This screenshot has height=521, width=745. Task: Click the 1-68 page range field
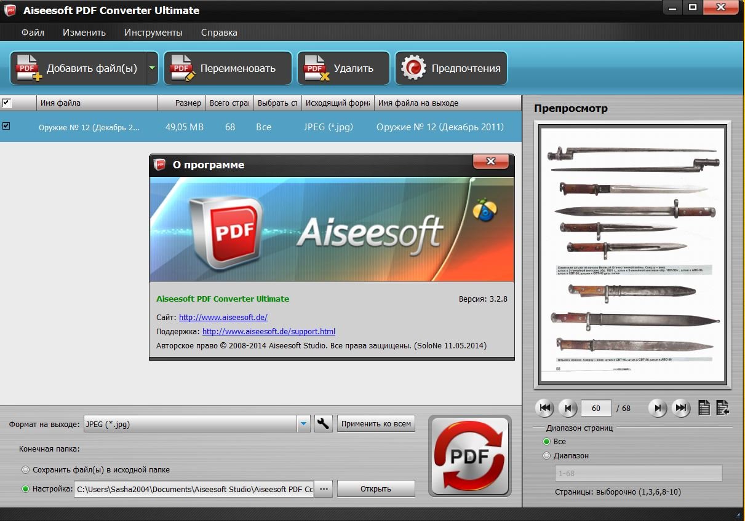point(638,473)
